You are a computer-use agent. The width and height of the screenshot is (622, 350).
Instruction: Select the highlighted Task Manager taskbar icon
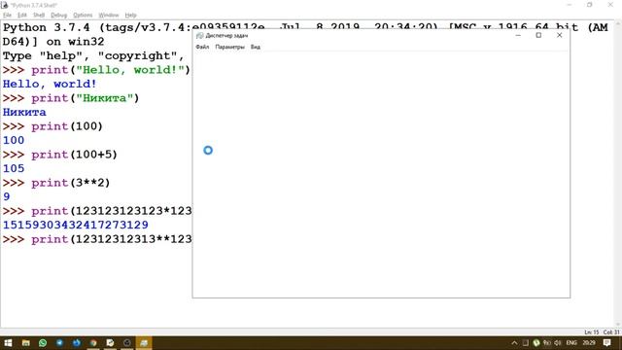(144, 343)
